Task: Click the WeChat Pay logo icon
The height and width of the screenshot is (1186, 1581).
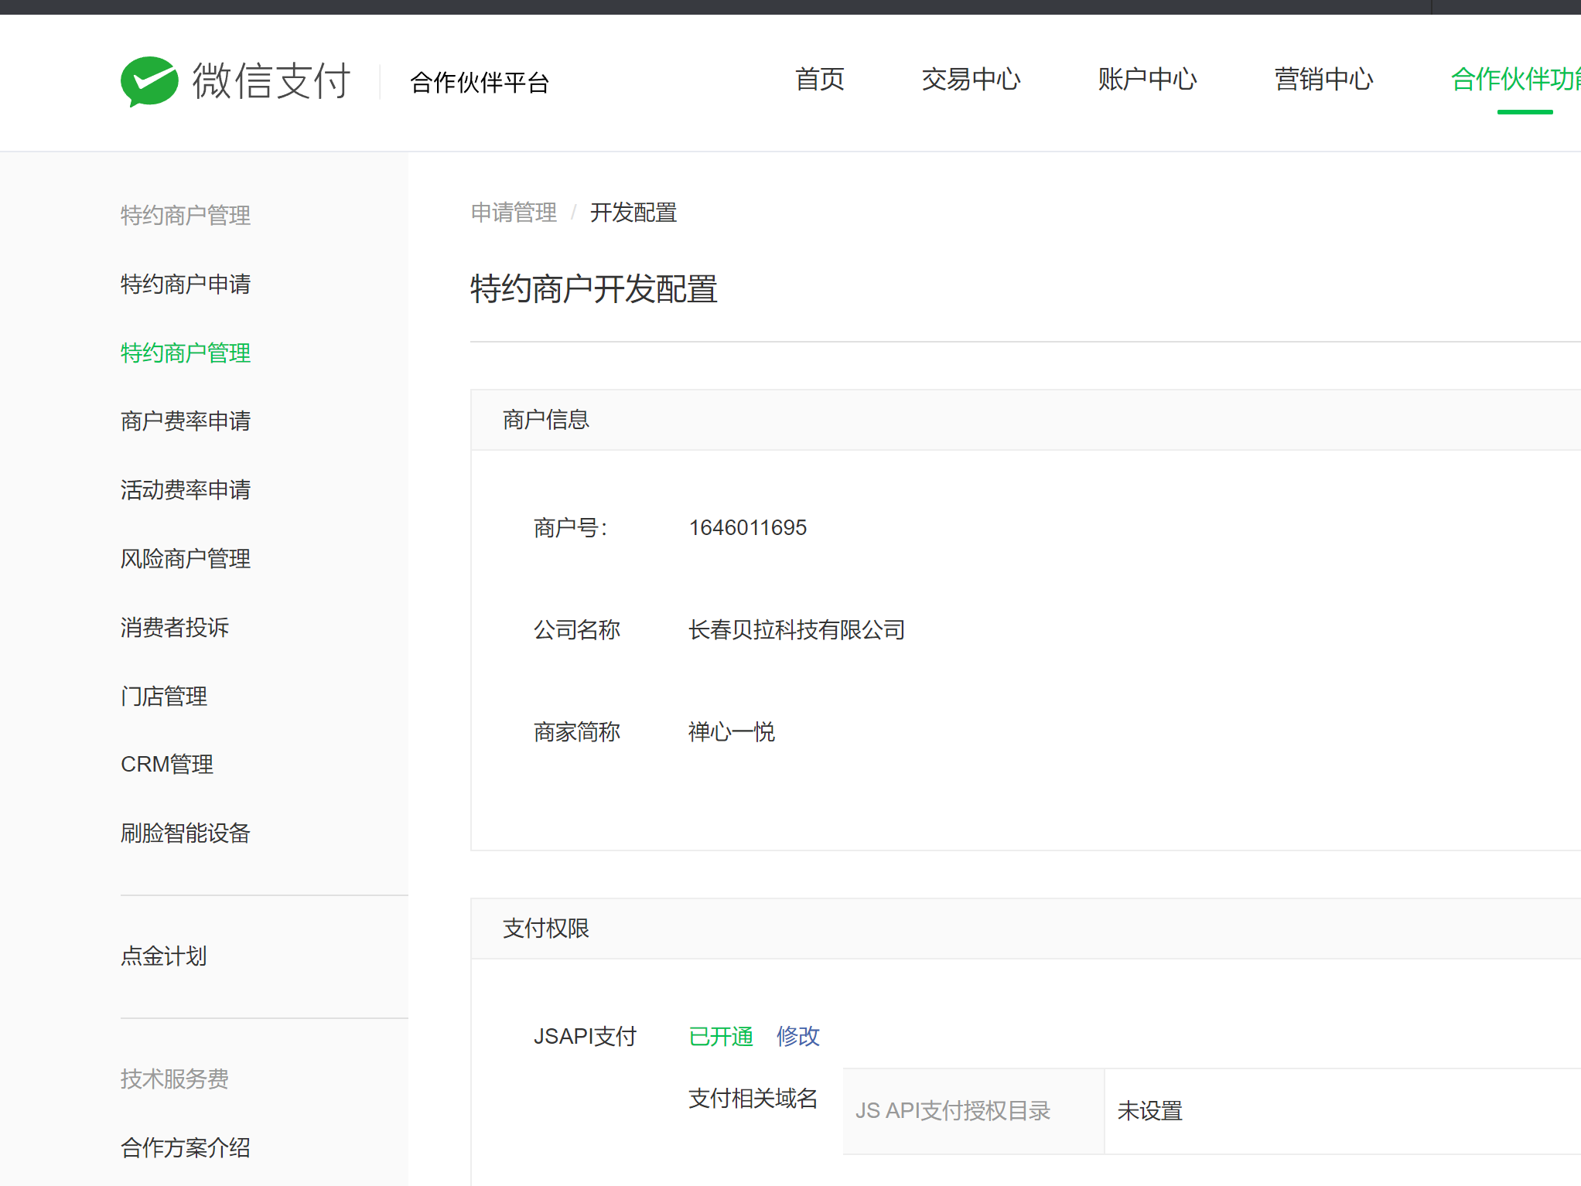Action: click(149, 81)
